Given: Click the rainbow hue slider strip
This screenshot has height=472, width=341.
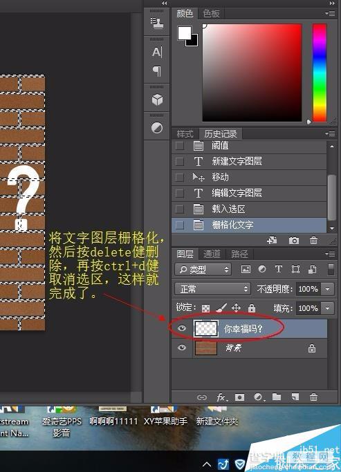Looking at the screenshot, I should [320, 73].
